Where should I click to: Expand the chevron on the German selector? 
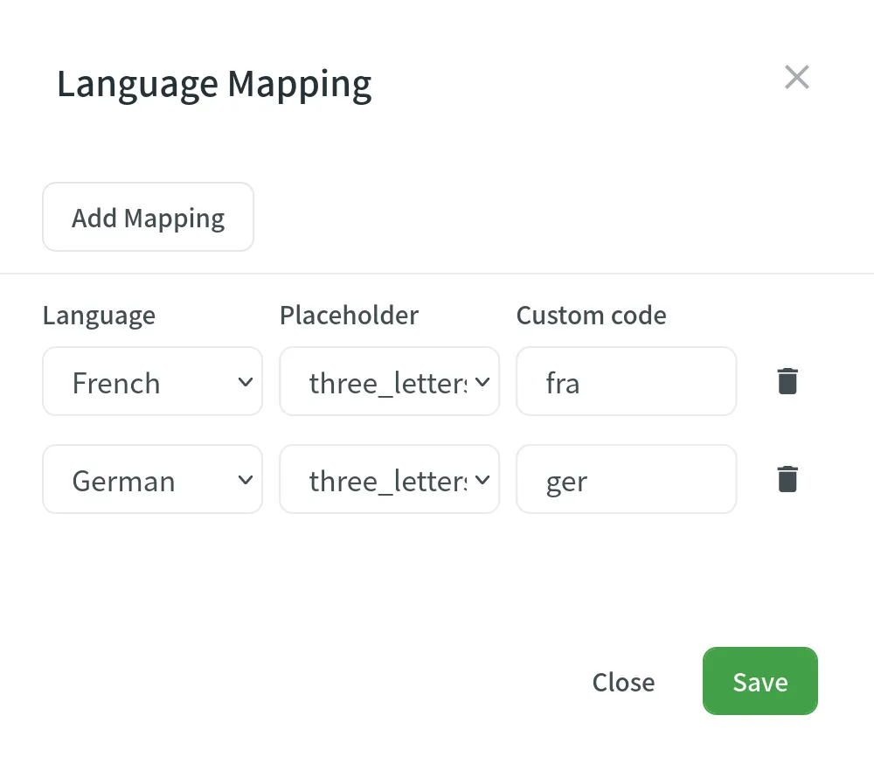tap(247, 479)
